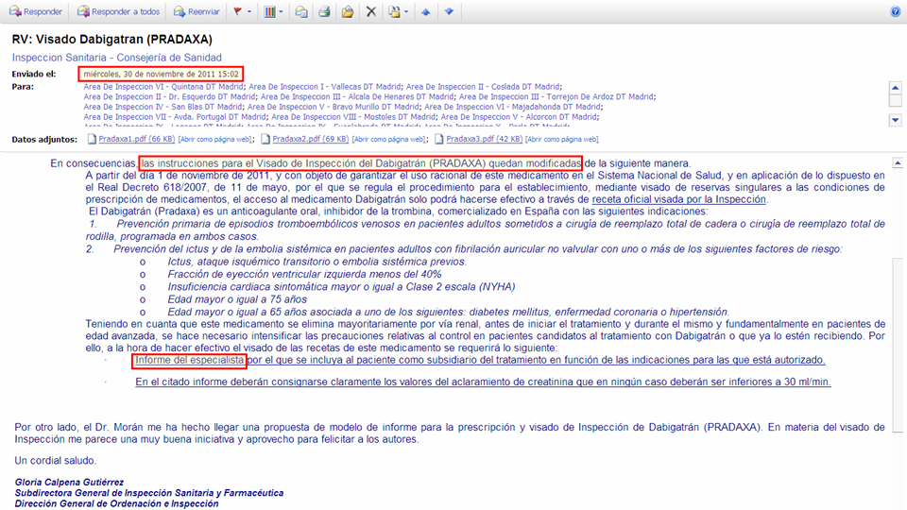This screenshot has width=907, height=510.
Task: Click the document-and-folder icon before the blue arrows
Action: click(395, 11)
